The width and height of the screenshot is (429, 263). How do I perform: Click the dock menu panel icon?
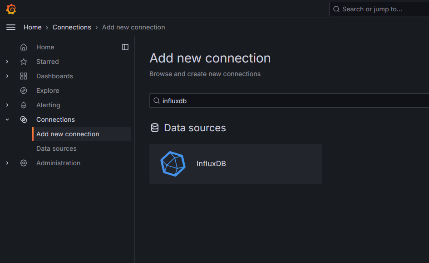(x=125, y=47)
